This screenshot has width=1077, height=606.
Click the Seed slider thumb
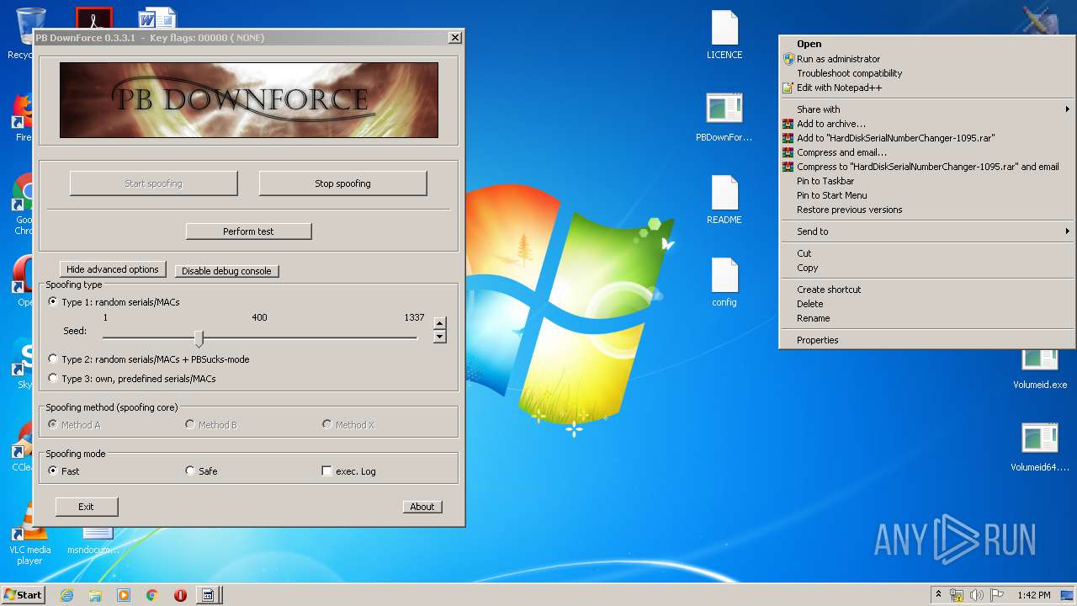point(199,338)
